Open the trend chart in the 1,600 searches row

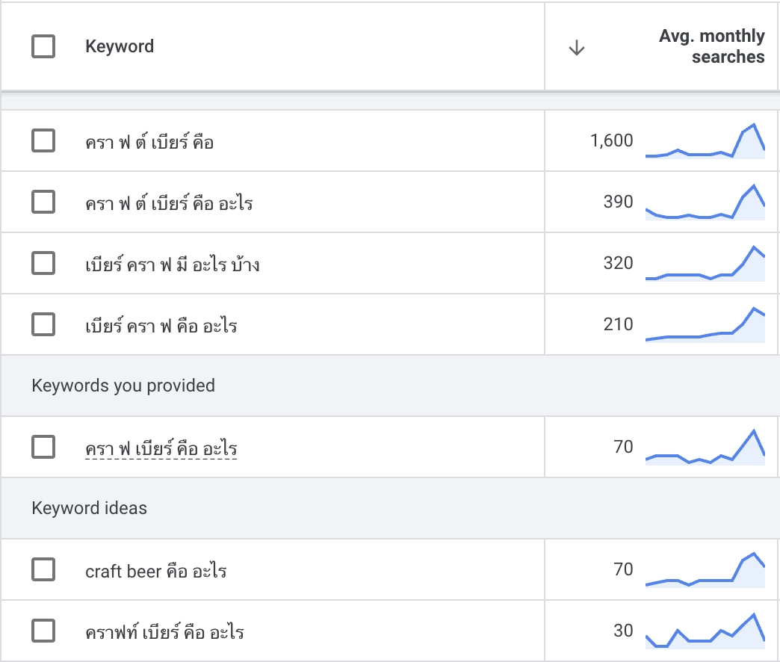point(705,141)
